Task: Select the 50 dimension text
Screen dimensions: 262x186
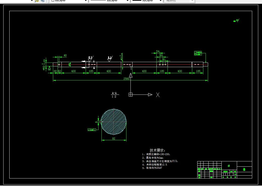Action: 161,55
